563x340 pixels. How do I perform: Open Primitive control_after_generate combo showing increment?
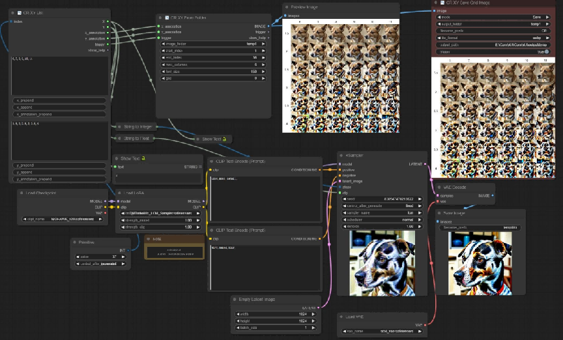click(100, 264)
